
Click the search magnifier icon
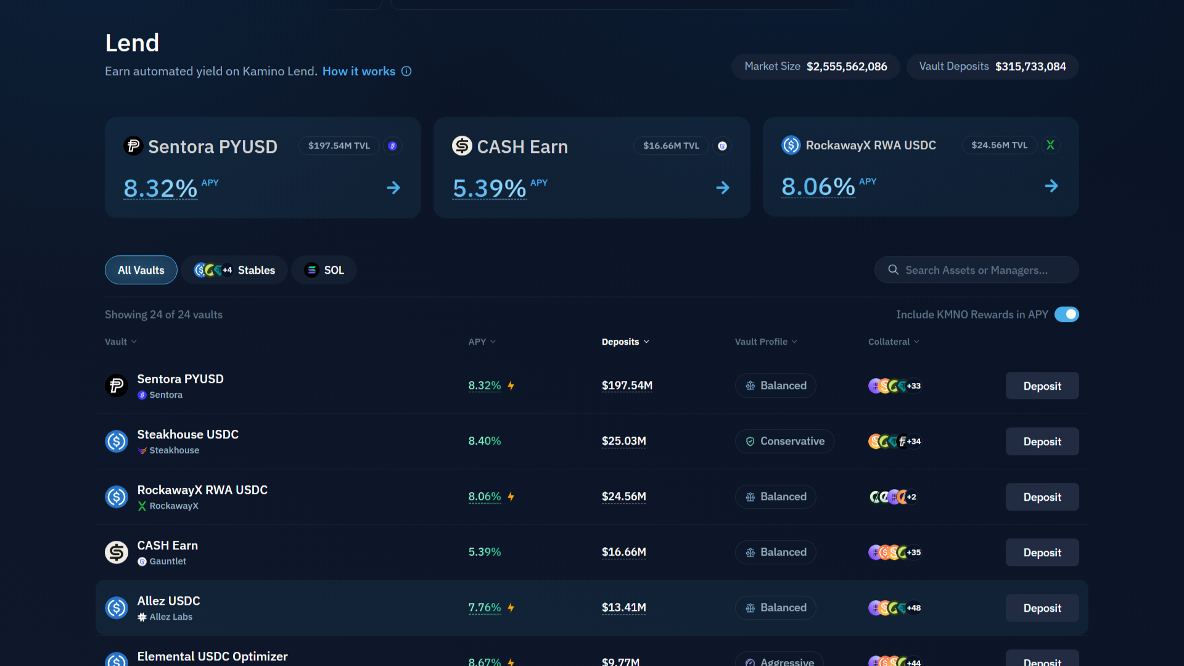(x=893, y=269)
